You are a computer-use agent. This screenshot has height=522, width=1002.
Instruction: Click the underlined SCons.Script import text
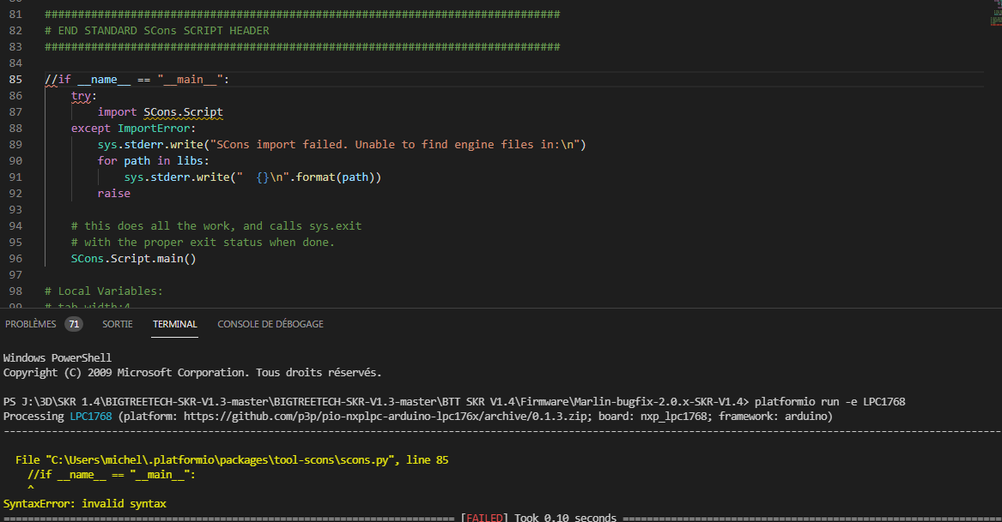[x=183, y=112]
